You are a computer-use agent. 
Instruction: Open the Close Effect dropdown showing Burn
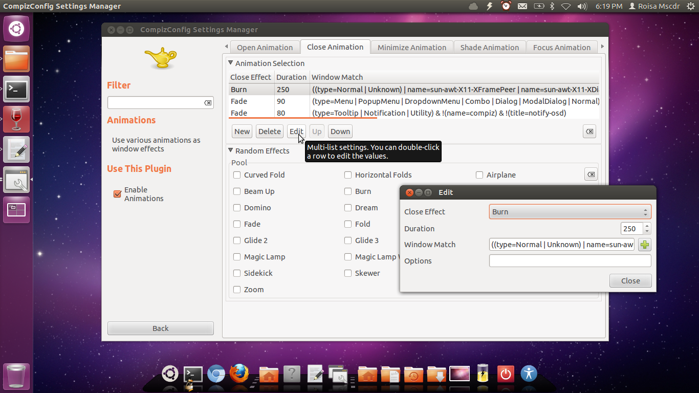[x=570, y=212]
